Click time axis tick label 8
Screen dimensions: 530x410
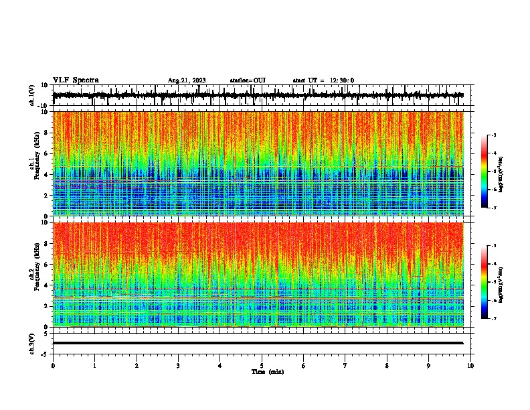tap(387, 366)
